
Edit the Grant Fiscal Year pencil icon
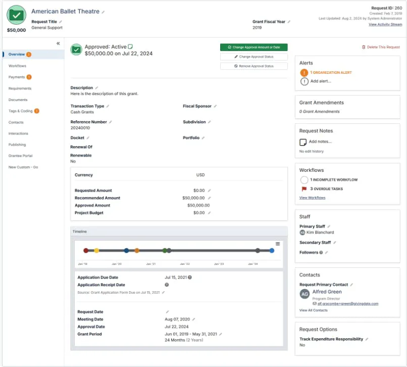pos(289,22)
